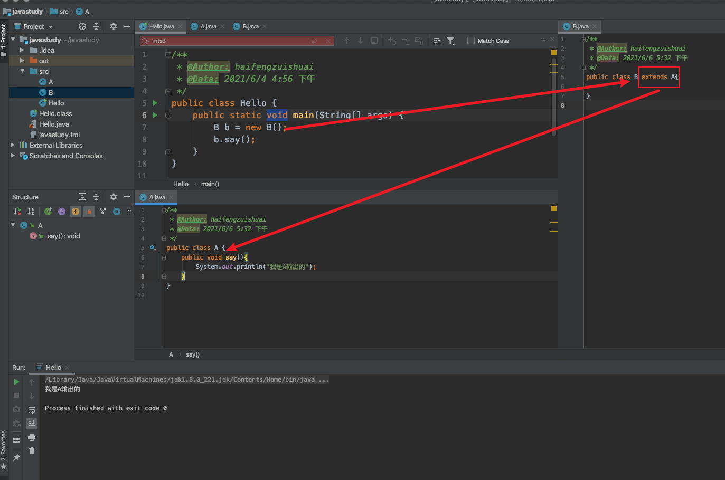Viewport: 725px width, 480px height.
Task: Locate current file with Project crosshair icon
Action: click(82, 26)
